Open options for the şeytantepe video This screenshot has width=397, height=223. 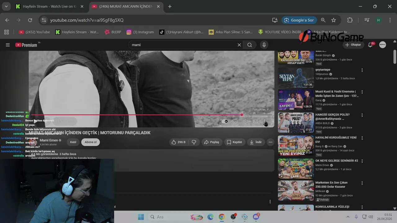pyautogui.click(x=362, y=70)
